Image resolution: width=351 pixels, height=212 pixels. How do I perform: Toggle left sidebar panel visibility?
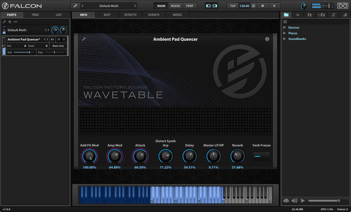(x=208, y=6)
